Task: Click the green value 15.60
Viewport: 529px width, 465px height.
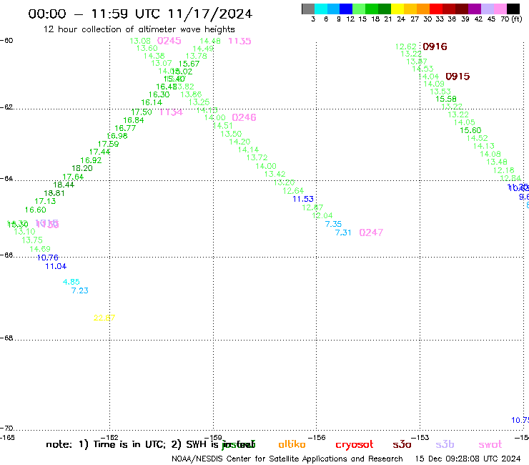Action: click(x=470, y=131)
